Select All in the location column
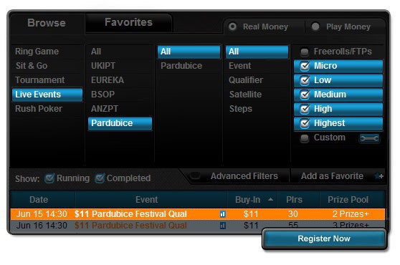Screen dimensions: 400x265 pyautogui.click(x=189, y=52)
